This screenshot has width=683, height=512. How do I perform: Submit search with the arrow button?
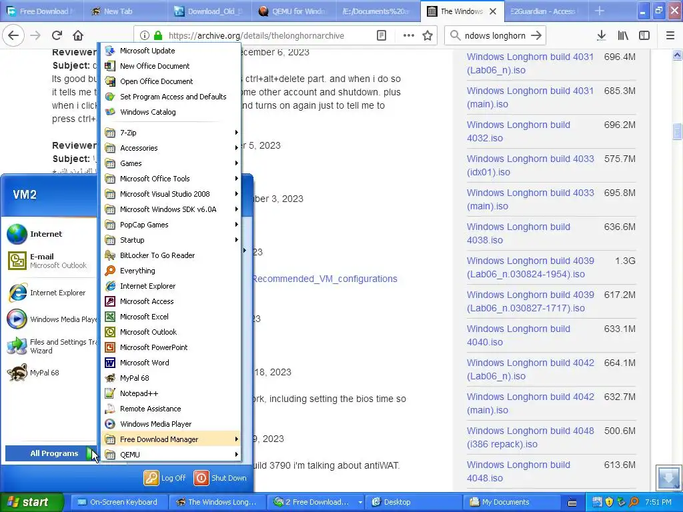(536, 36)
